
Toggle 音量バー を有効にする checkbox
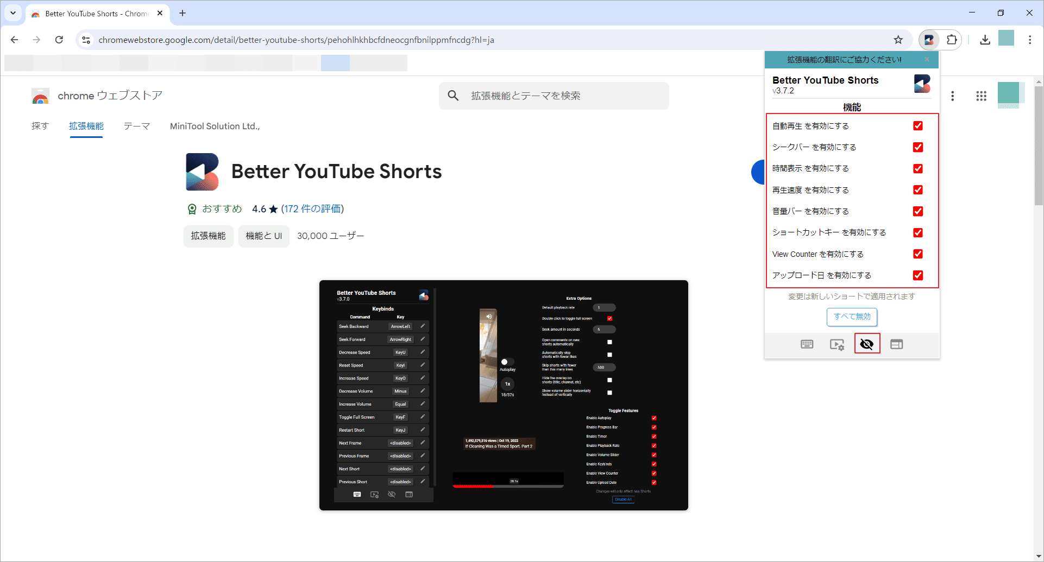click(x=918, y=211)
